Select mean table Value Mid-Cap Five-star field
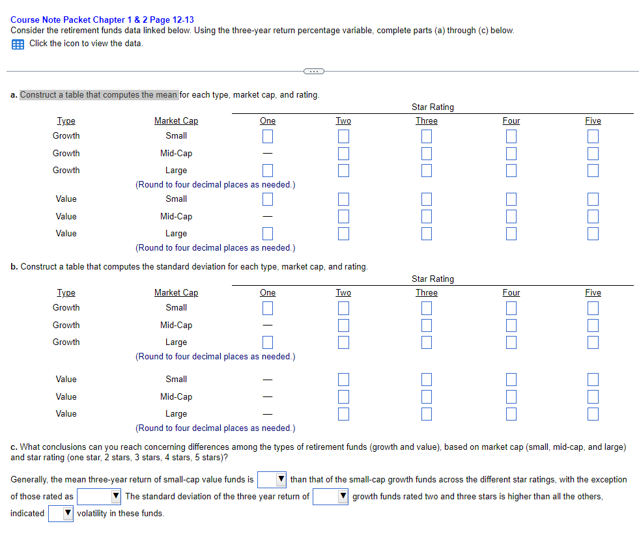 pyautogui.click(x=593, y=216)
